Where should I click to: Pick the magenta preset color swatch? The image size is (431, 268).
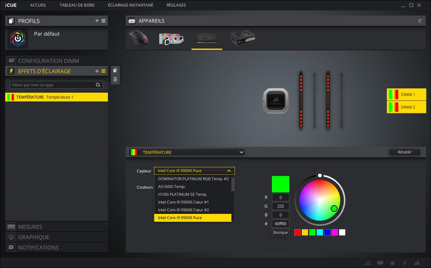pos(335,232)
